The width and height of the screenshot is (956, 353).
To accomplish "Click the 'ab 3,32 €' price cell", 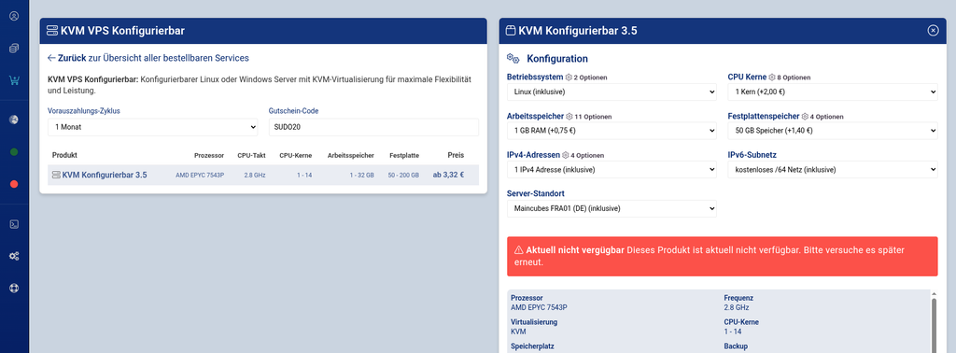I will pyautogui.click(x=448, y=175).
